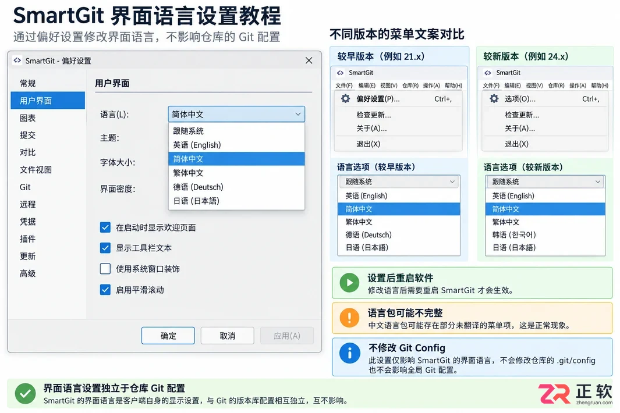Viewport: 620px width, 413px height.
Task: Select 用户界面 preferences category
Action: point(48,101)
